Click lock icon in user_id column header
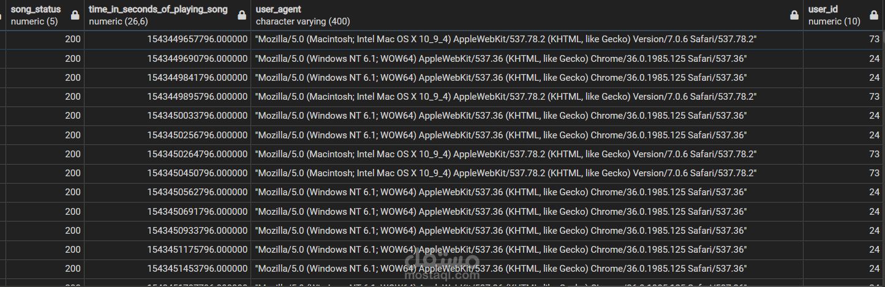Image resolution: width=885 pixels, height=287 pixels. point(873,15)
